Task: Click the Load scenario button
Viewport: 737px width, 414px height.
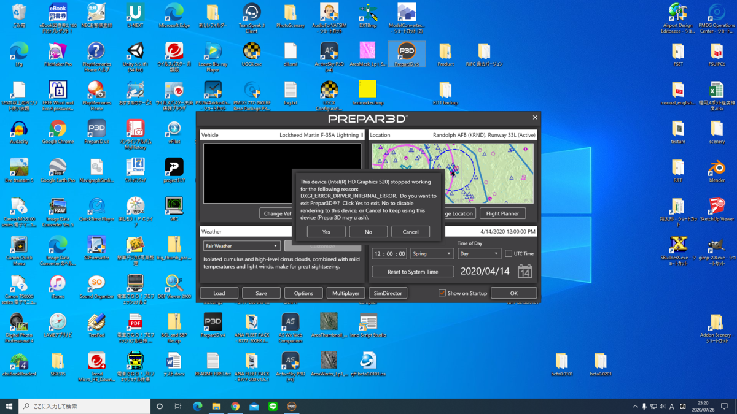Action: pos(219,293)
